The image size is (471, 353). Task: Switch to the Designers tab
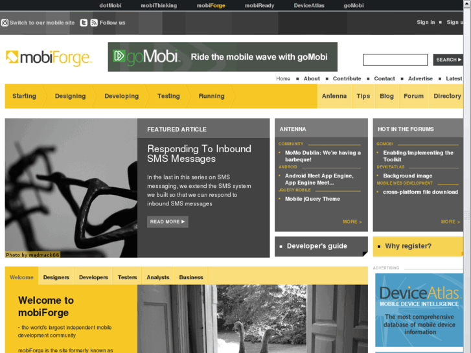click(x=56, y=277)
